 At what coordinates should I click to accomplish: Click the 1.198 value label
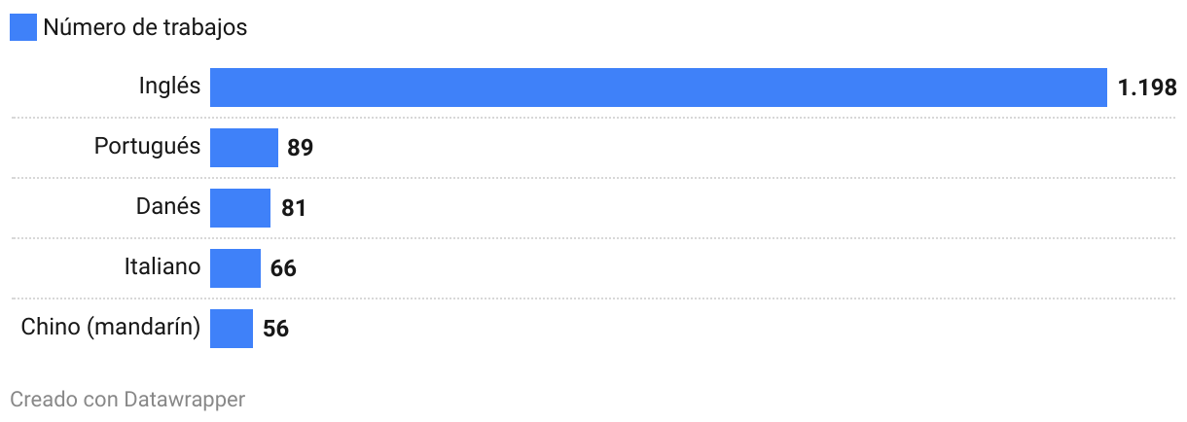(x=1147, y=88)
